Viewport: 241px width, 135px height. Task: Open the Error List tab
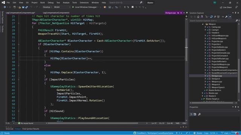[x=9, y=129]
